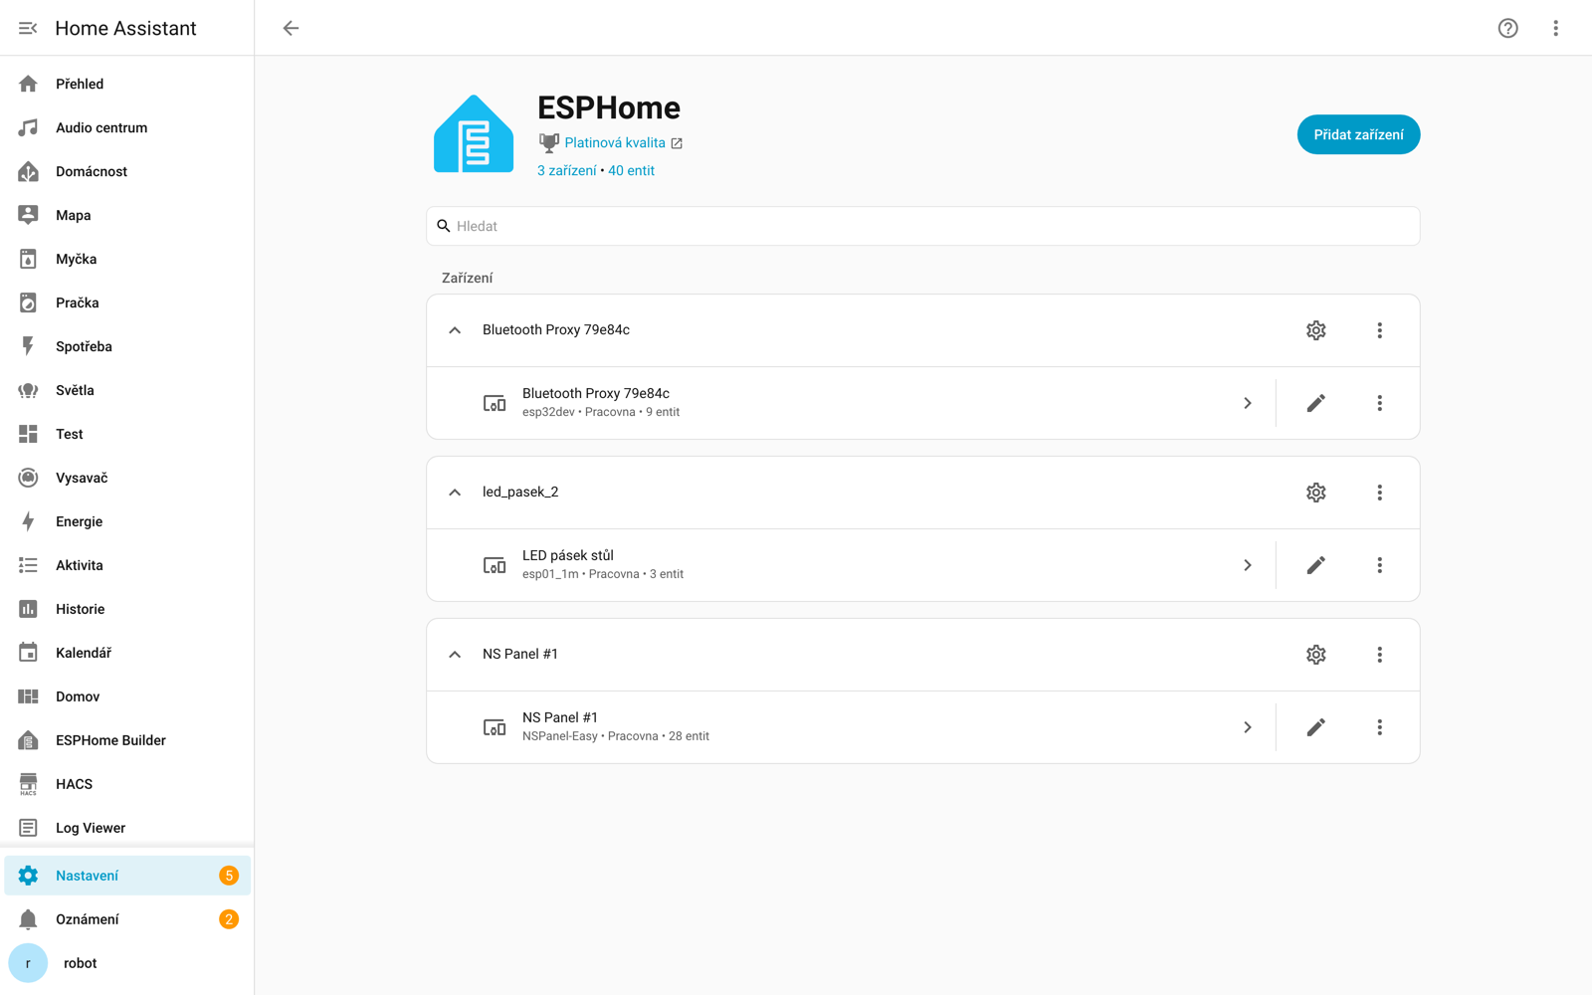Collapse the Bluetooth Proxy 79e84c group
1592x995 pixels.
455,330
